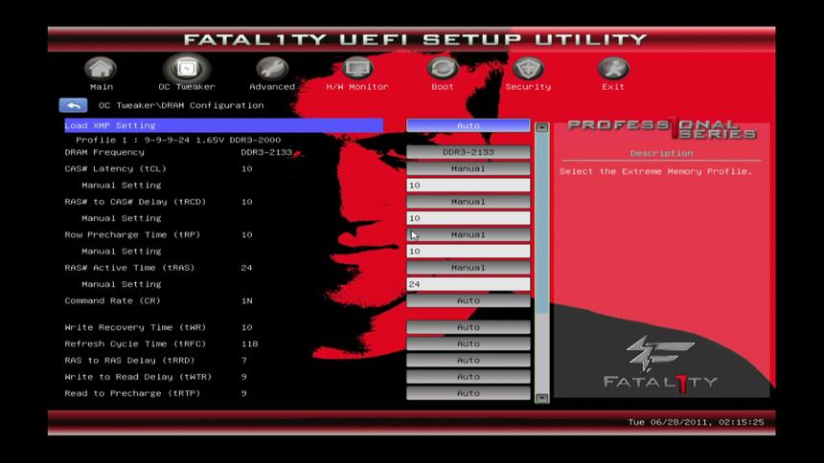
Task: Go back using the blue arrow button
Action: [73, 105]
